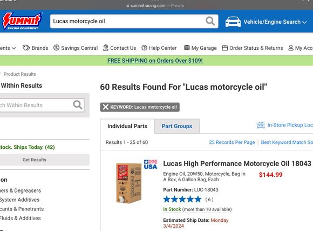Click Order Status & Returns box icon
313x231 pixels.
225,48
